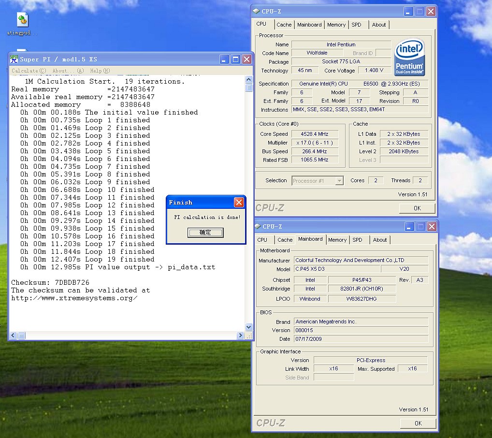Image resolution: width=492 pixels, height=438 pixels.
Task: Click the Rated FSB value 1065.5 MHz
Action: pyautogui.click(x=315, y=160)
